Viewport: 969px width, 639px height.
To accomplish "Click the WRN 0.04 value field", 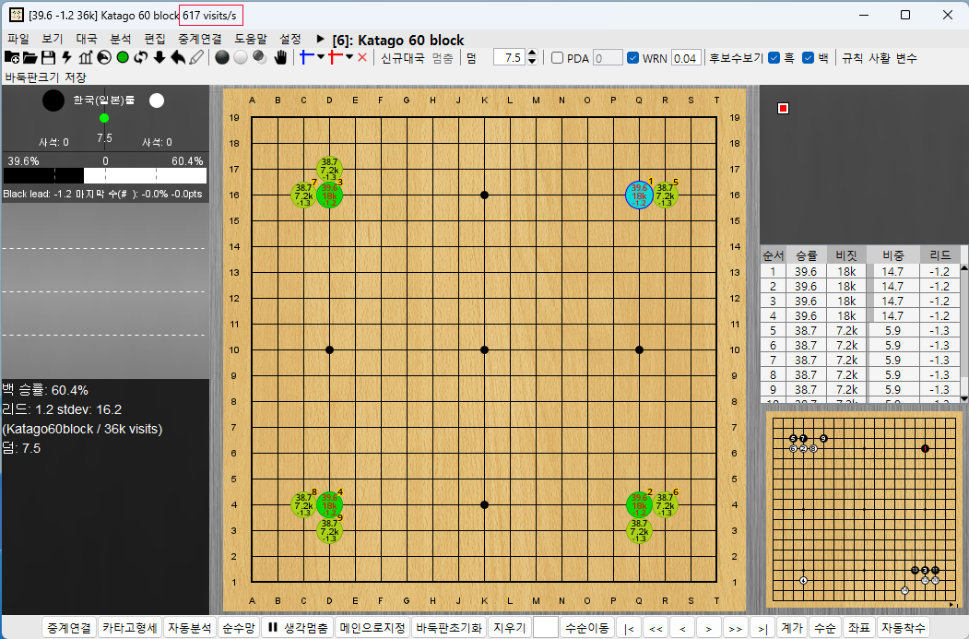I will click(685, 58).
